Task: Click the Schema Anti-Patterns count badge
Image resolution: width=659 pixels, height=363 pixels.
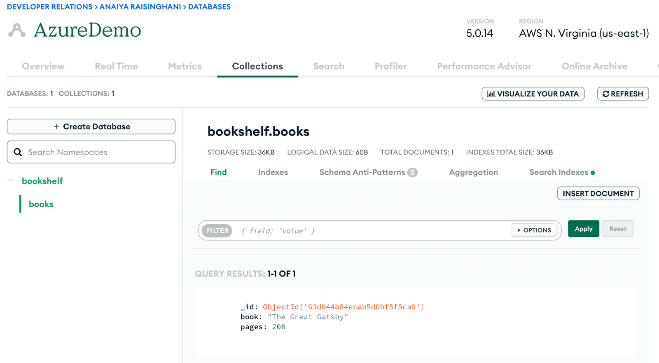Action: click(x=412, y=173)
